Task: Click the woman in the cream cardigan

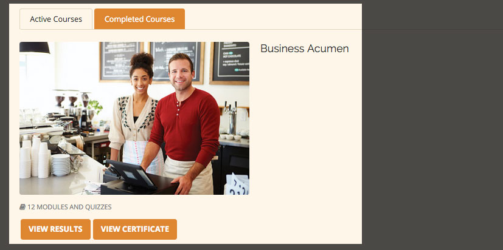Action: pos(135,112)
